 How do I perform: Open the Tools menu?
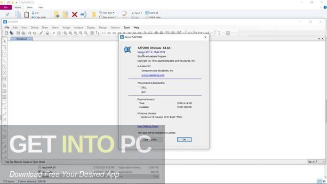(127, 28)
